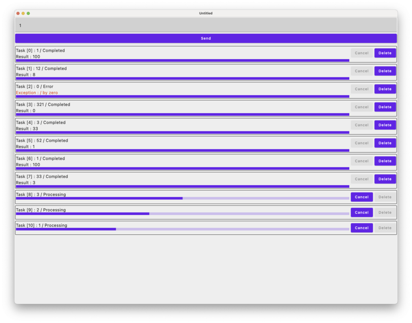
Task: Click Task [8] progress bar
Action: point(183,198)
